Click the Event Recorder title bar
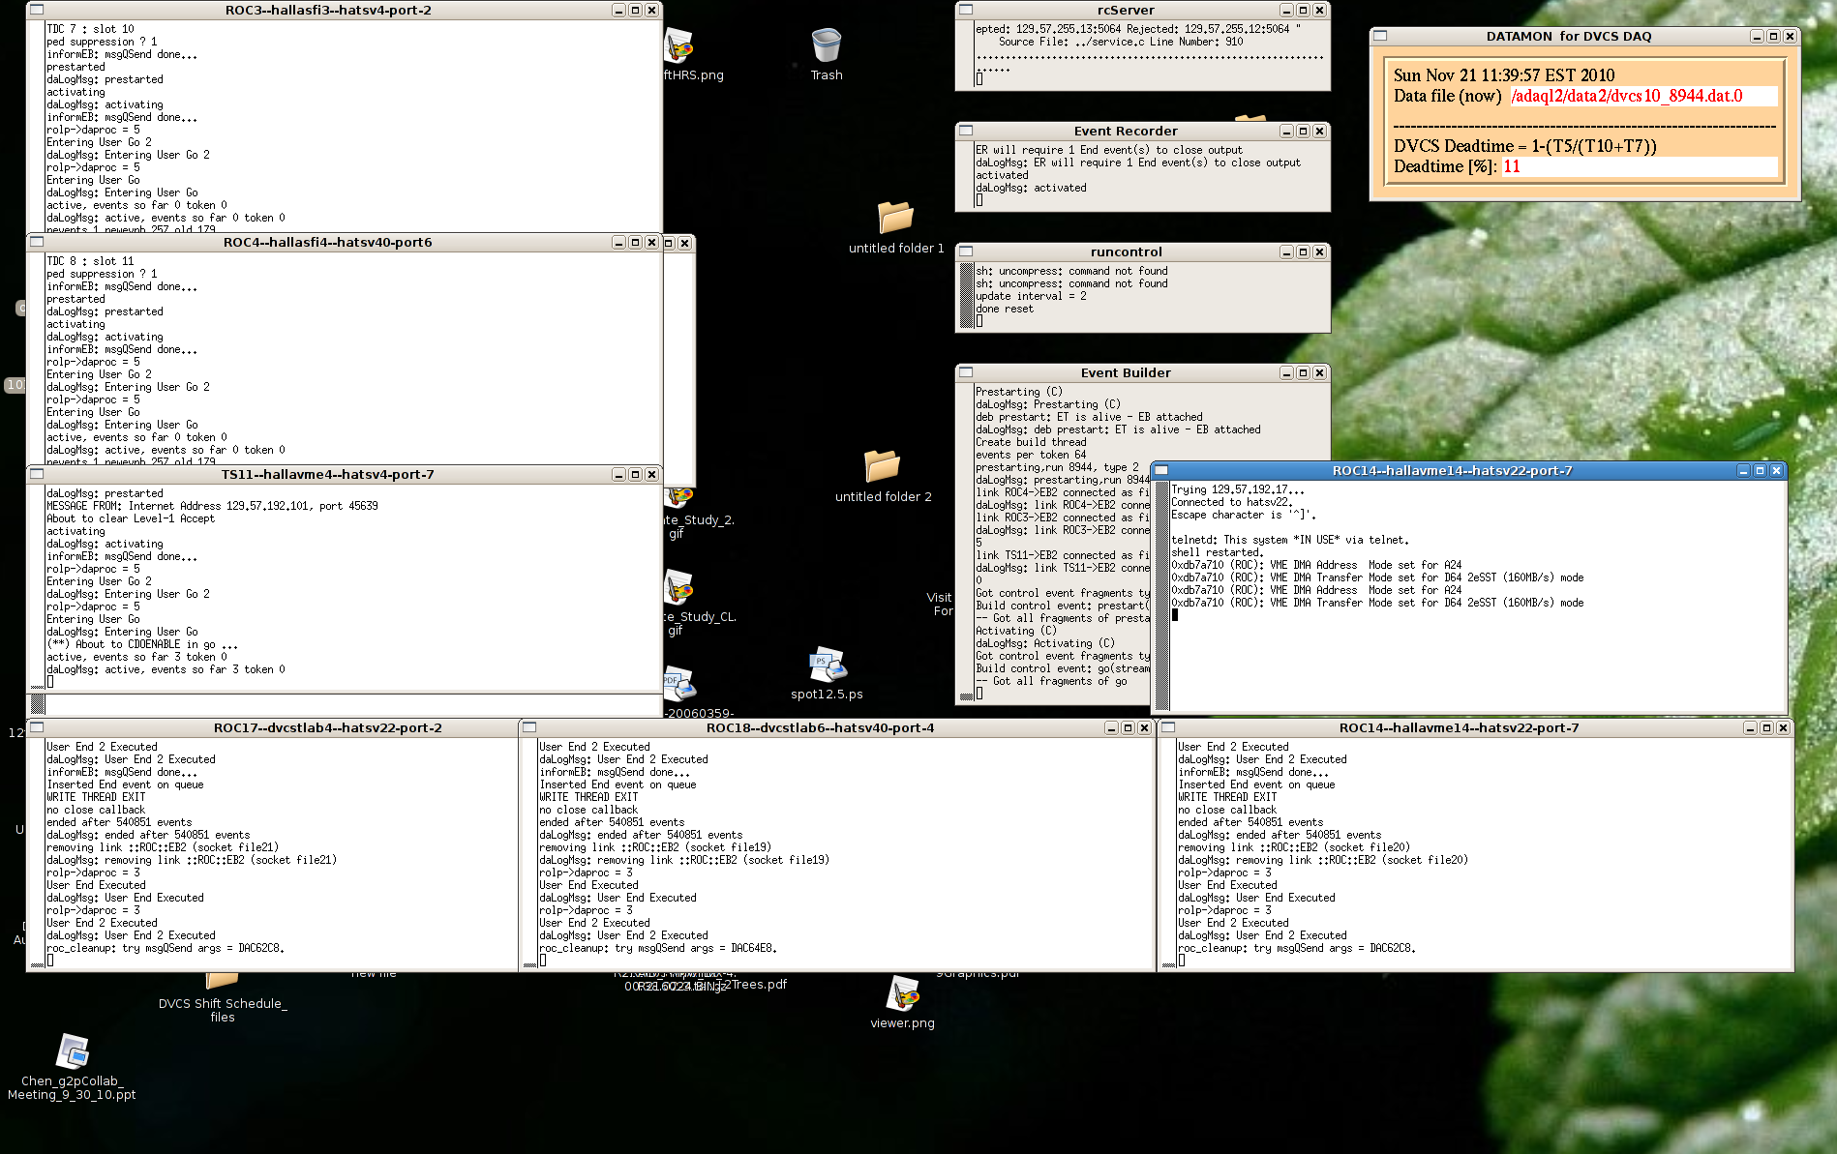This screenshot has width=1837, height=1154. [x=1126, y=131]
